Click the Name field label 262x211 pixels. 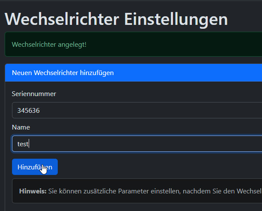21,127
